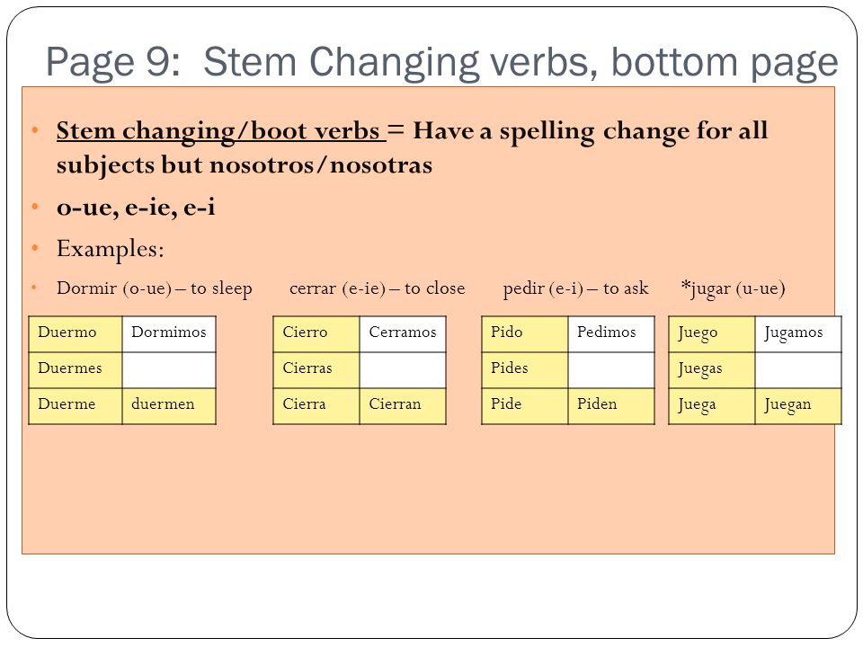Click the *jugar (u-ue) label
Viewport: 863px width, 647px height.
pos(733,288)
